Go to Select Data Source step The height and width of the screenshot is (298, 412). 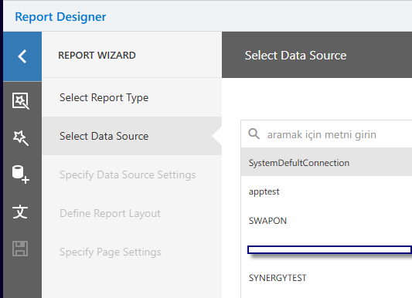131,136
